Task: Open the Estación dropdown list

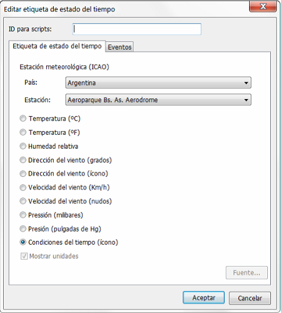Action: (158, 100)
